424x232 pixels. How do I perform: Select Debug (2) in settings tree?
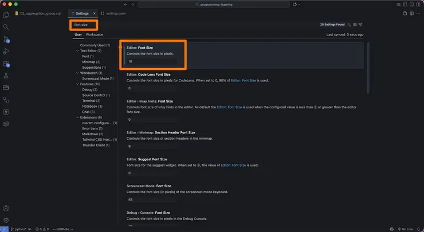(x=90, y=90)
